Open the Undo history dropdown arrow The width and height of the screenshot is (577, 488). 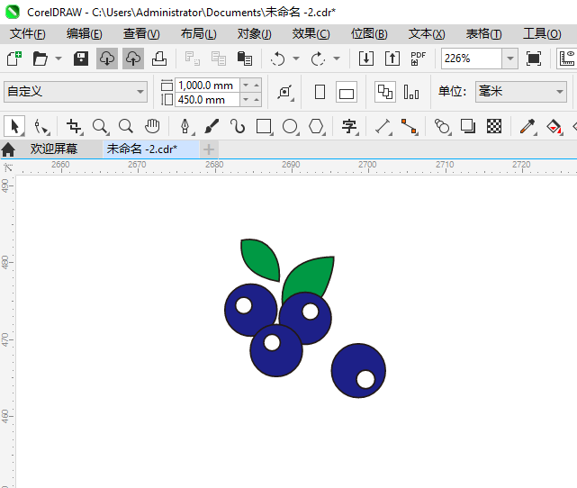[296, 59]
